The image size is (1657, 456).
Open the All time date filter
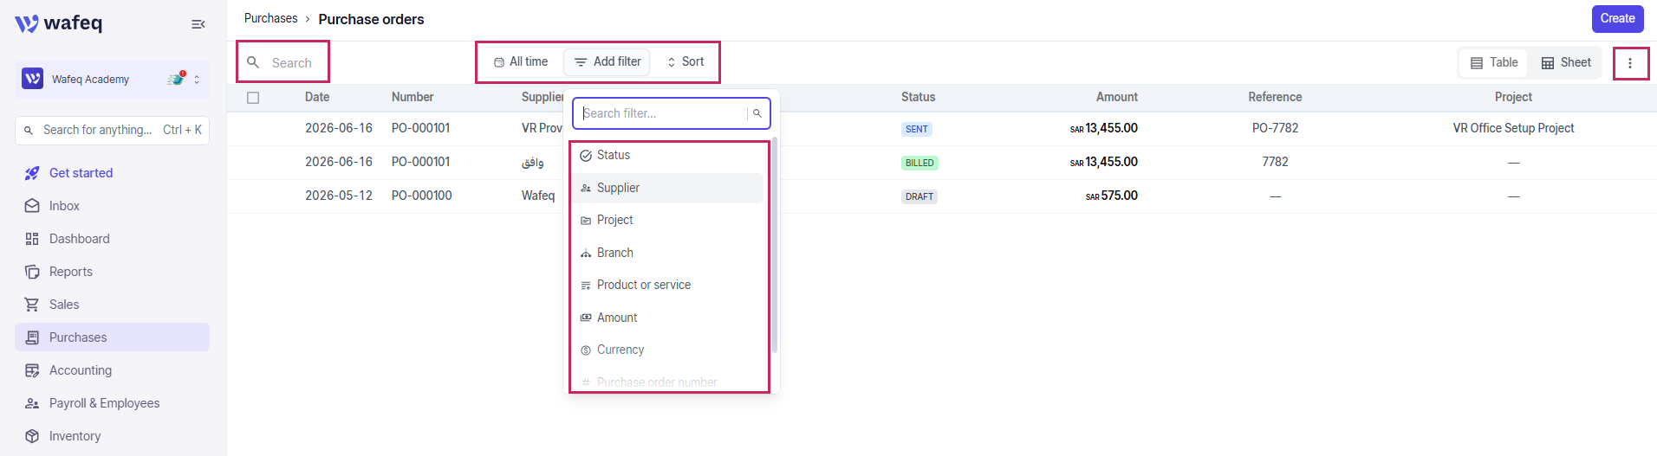pyautogui.click(x=521, y=61)
